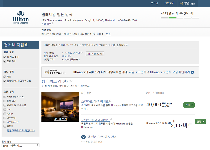
Task: Click the phone number +66-2-442-2000
Action: [128, 20]
